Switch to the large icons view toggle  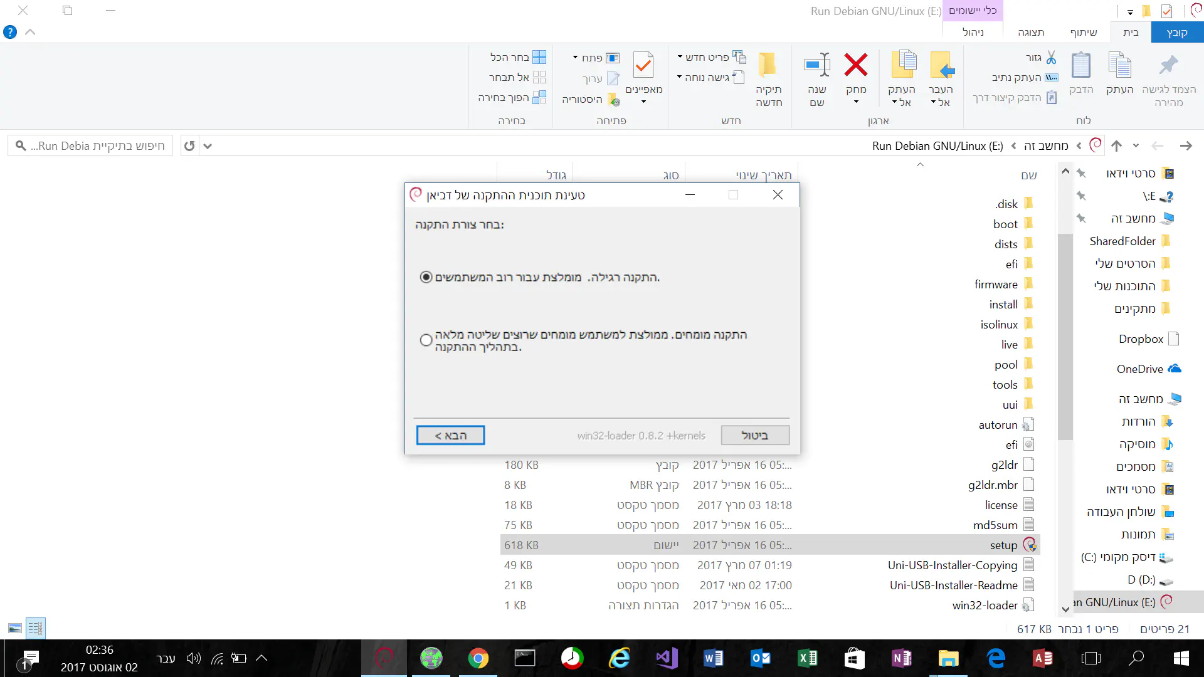pyautogui.click(x=15, y=628)
